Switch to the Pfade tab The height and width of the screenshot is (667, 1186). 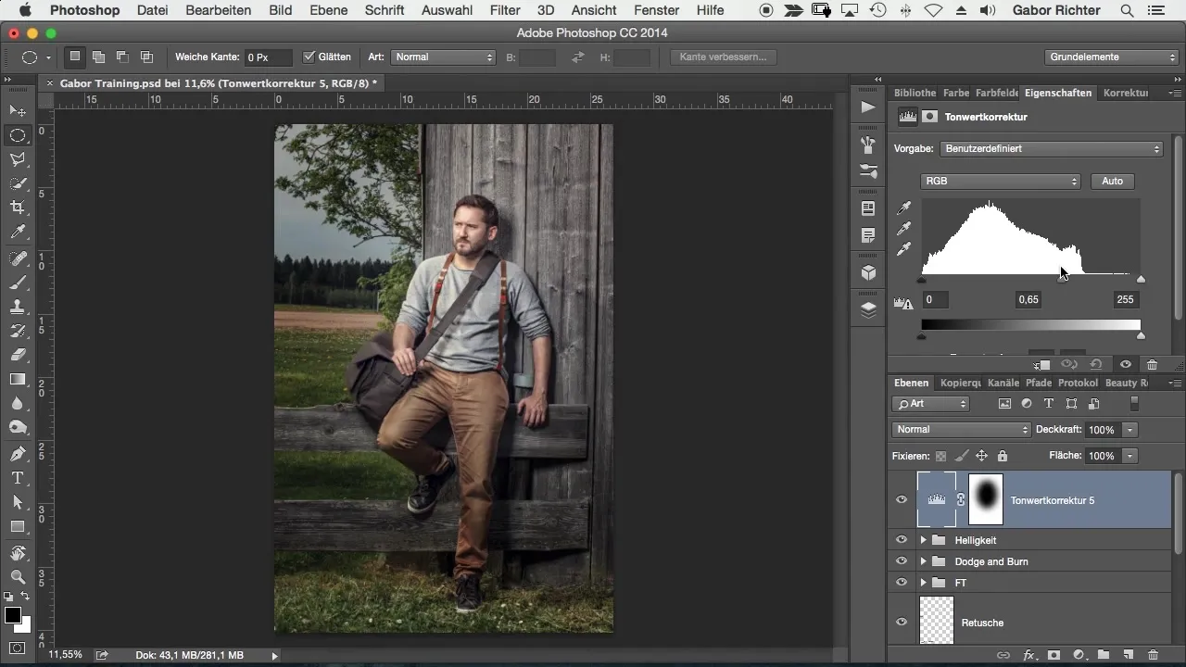1039,383
